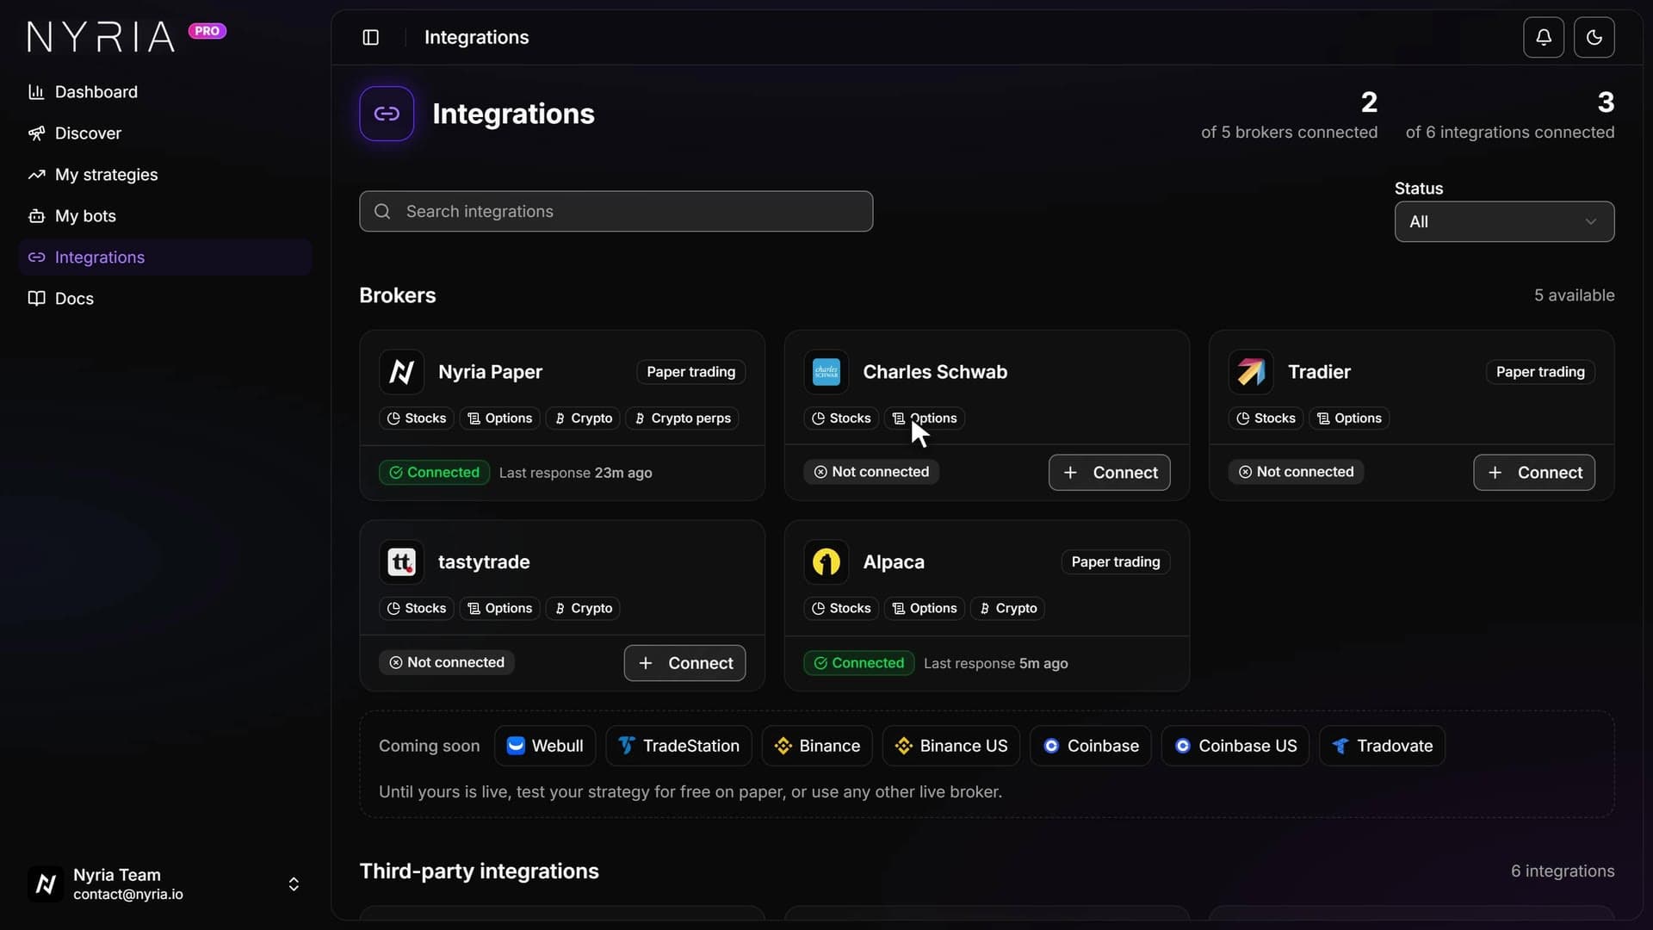This screenshot has height=930, width=1653.
Task: Open notifications bell
Action: click(x=1544, y=37)
